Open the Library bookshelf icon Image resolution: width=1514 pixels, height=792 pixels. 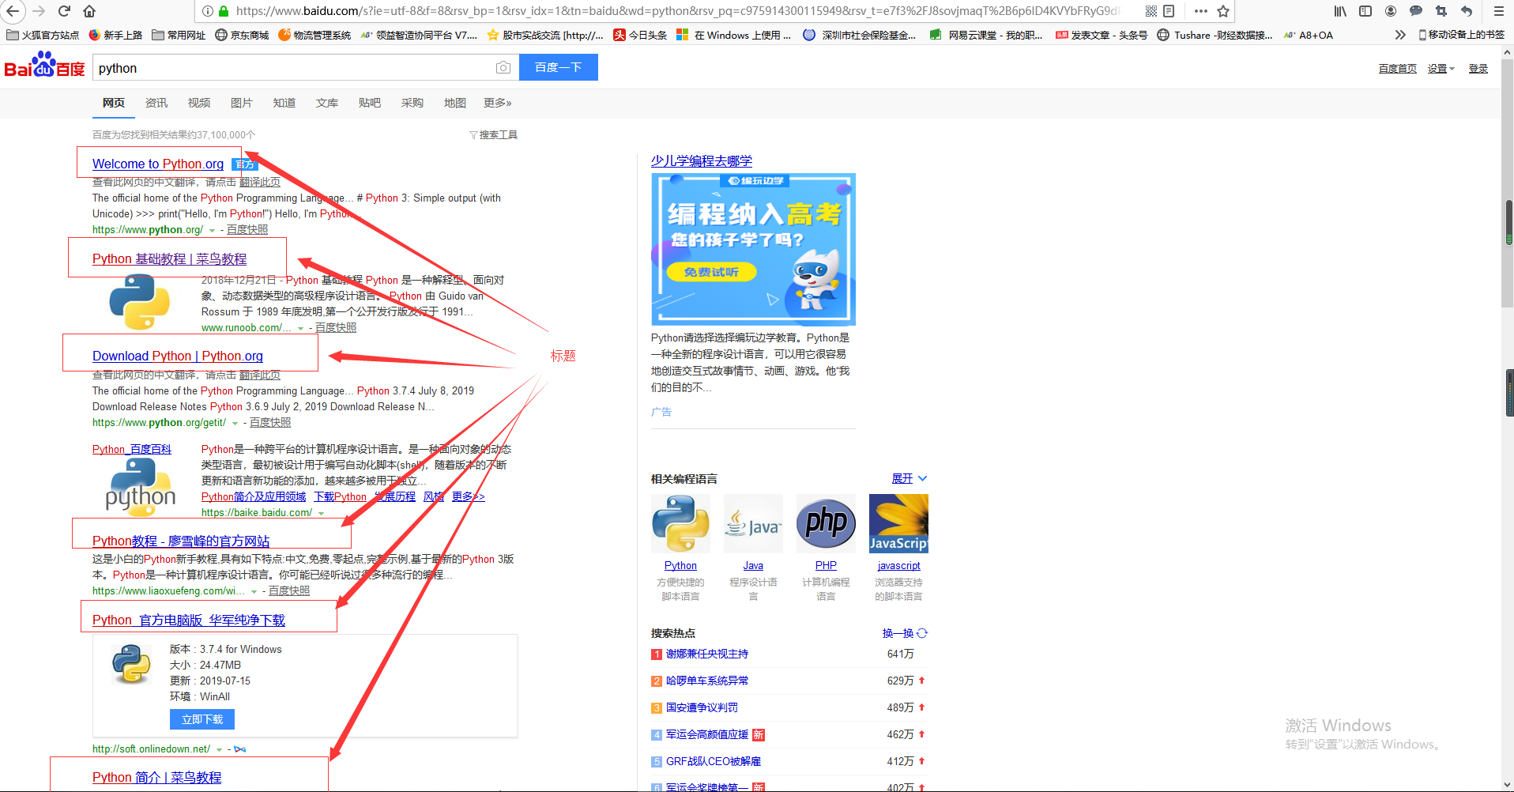pos(1340,11)
